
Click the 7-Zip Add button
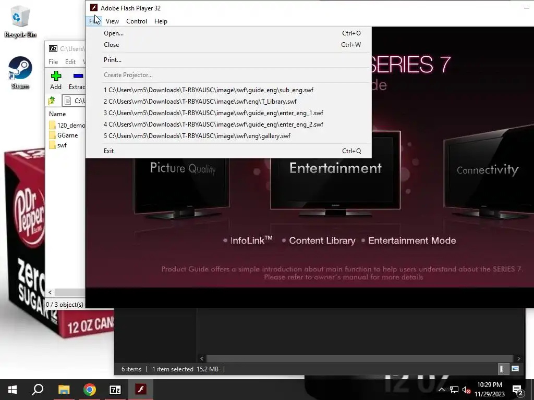point(56,80)
